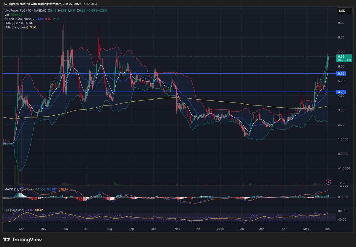Image resolution: width=356 pixels, height=247 pixels.
Task: Click the blue 5.52 price line label
Action: click(341, 73)
